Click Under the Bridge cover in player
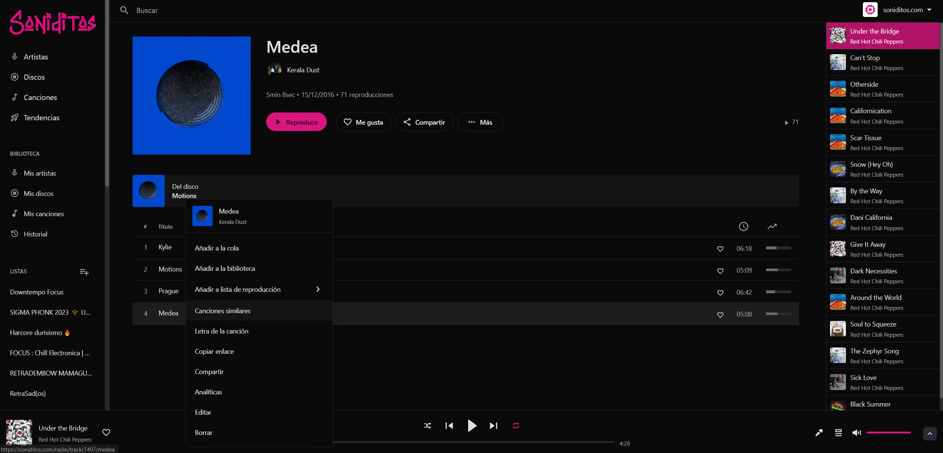 click(19, 432)
